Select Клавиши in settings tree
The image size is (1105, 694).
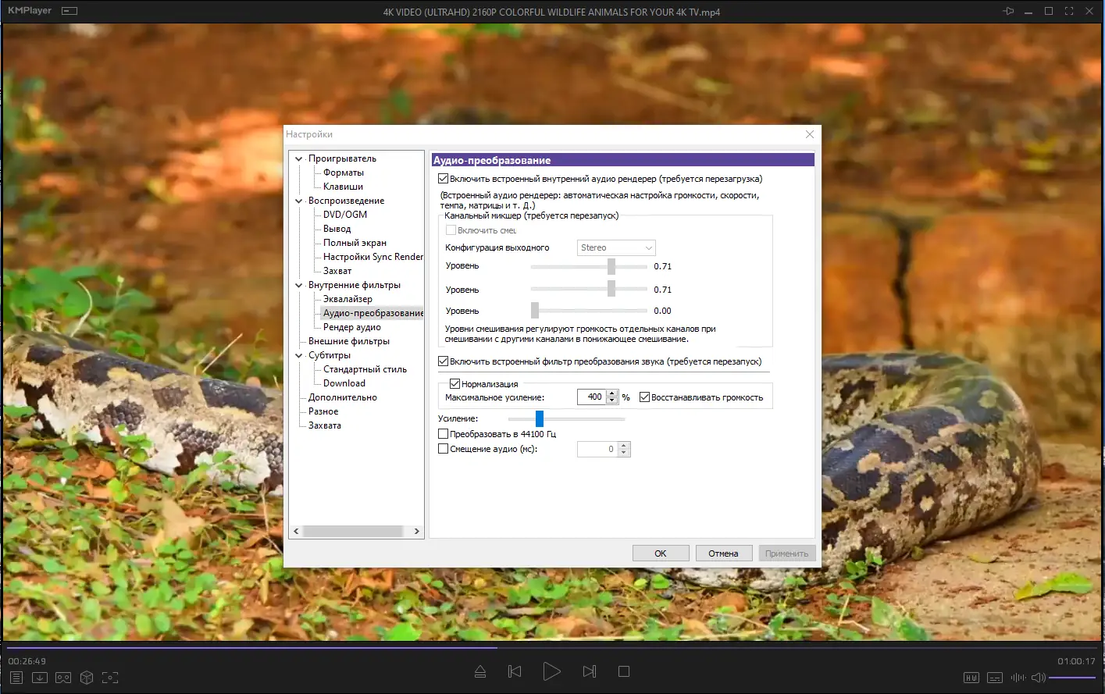343,187
